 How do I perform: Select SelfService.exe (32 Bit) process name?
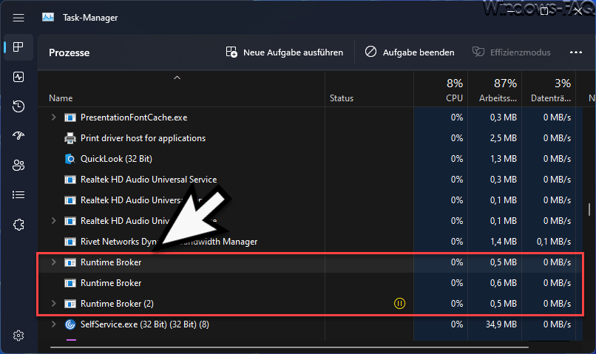pyautogui.click(x=145, y=324)
